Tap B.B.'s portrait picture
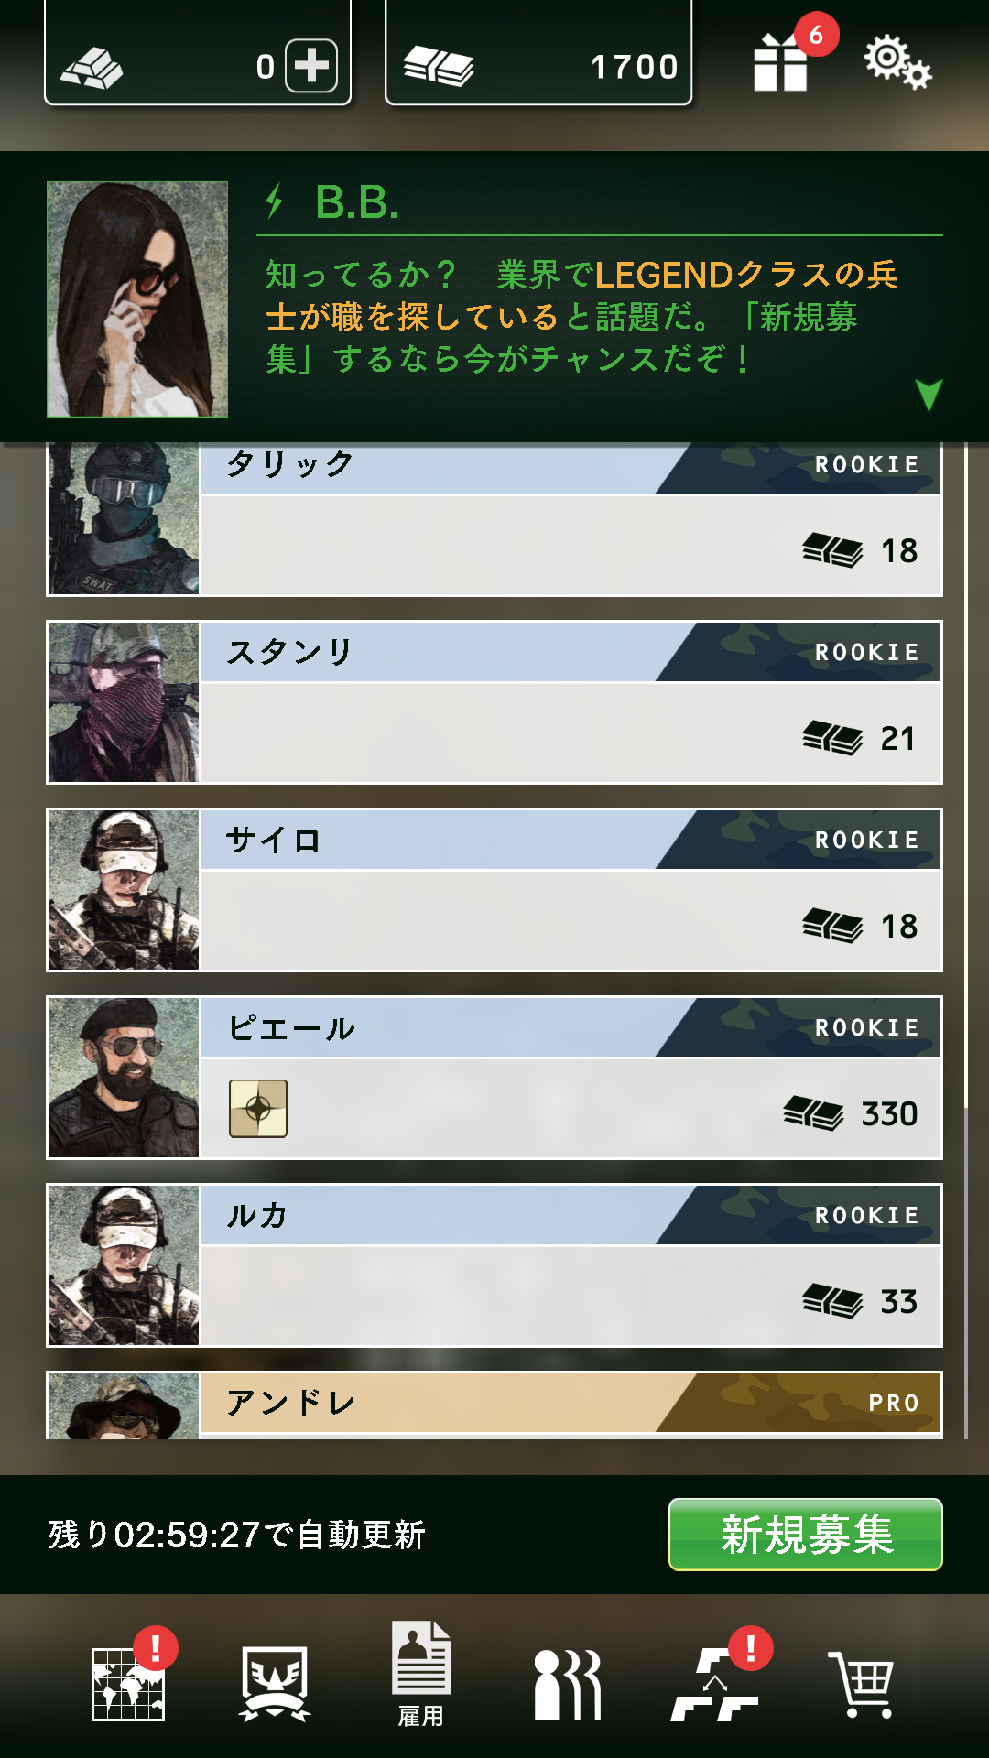Screen dimensions: 989x1758 137,299
